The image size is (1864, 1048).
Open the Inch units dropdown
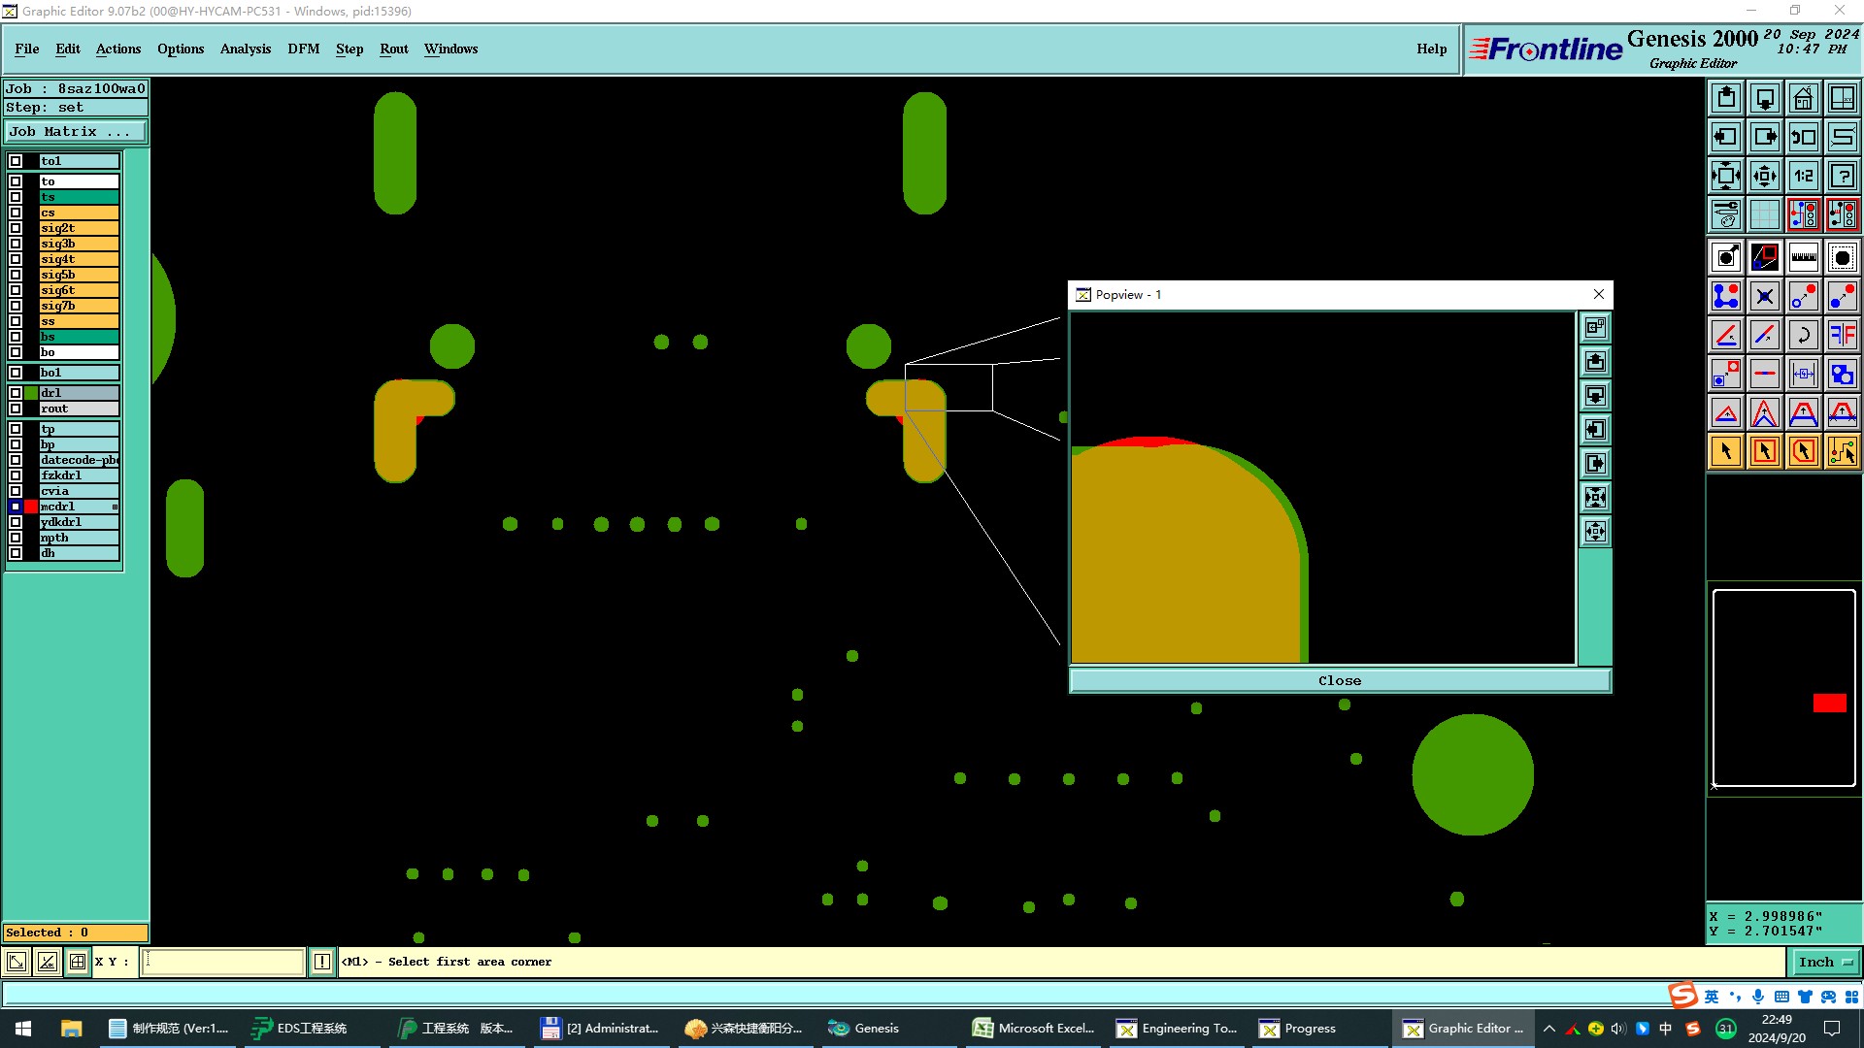pyautogui.click(x=1825, y=962)
